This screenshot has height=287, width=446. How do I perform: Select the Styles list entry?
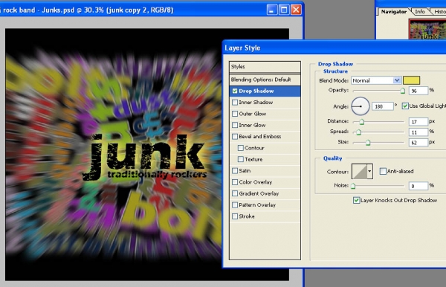265,67
